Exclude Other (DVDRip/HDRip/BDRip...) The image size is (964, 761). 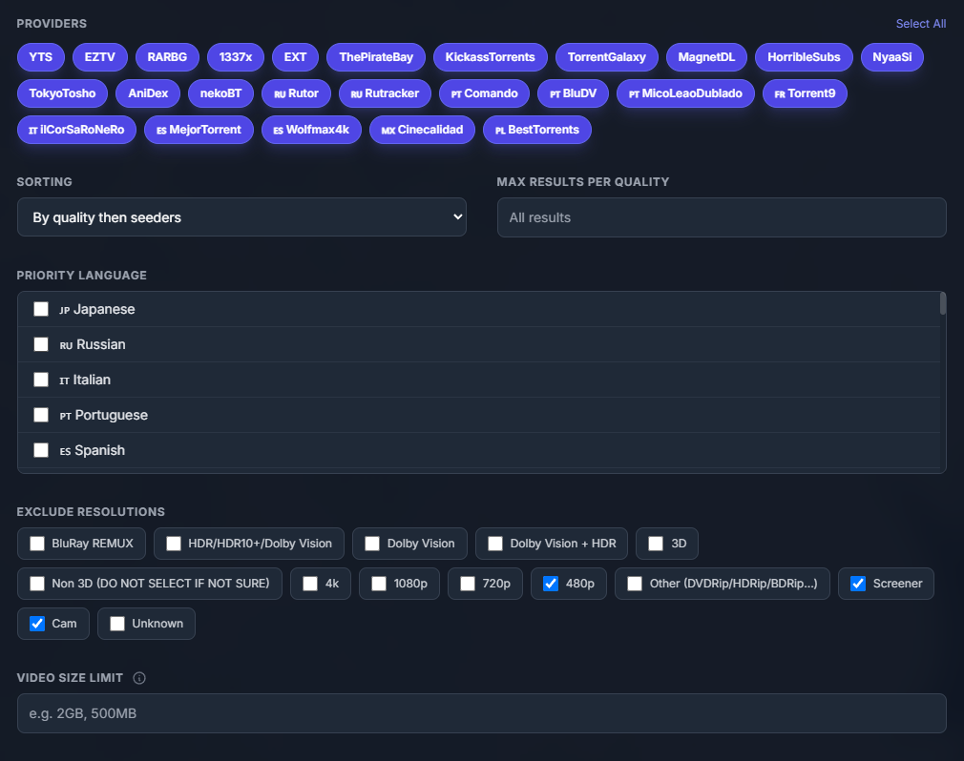(x=635, y=584)
